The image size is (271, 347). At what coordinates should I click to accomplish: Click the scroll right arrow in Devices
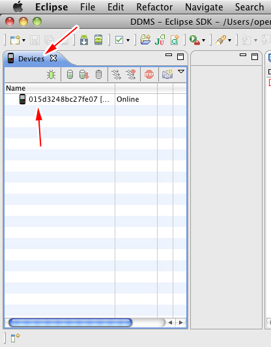181,323
